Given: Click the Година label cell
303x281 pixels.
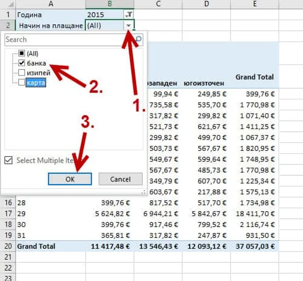Looking at the screenshot, I should tap(51, 15).
